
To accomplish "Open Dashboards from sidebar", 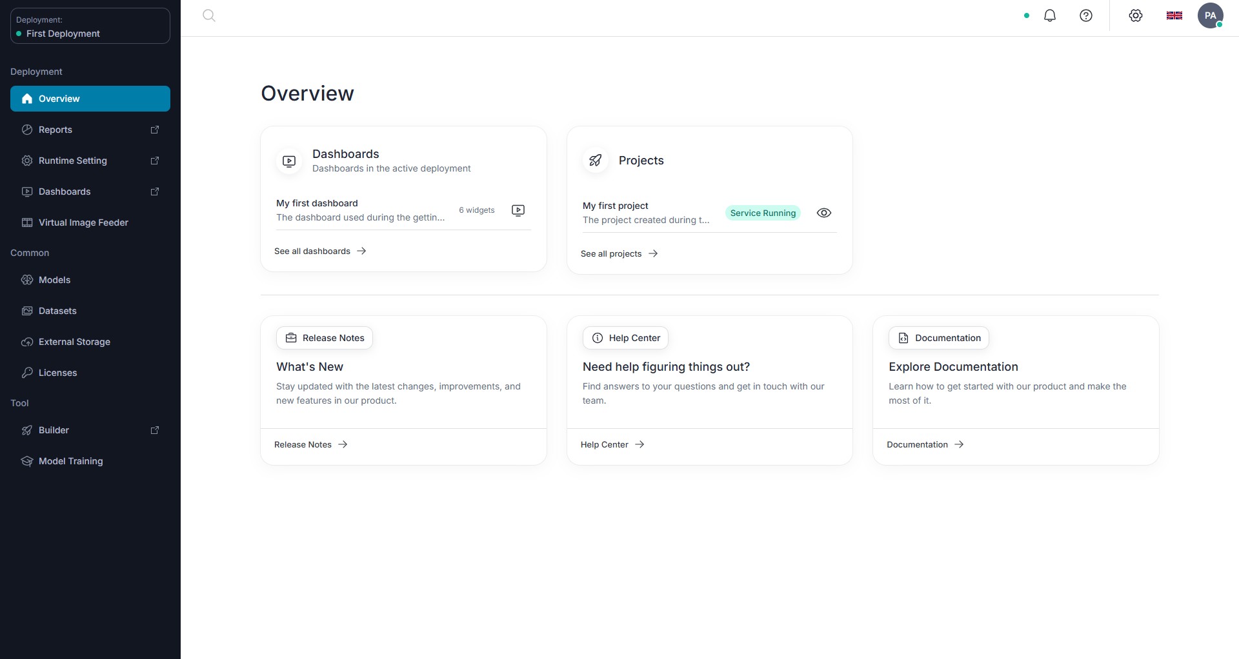I will pos(90,192).
